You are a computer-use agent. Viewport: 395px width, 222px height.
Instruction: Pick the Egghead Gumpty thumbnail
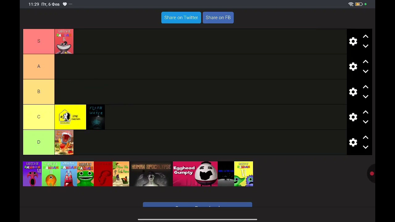point(195,174)
